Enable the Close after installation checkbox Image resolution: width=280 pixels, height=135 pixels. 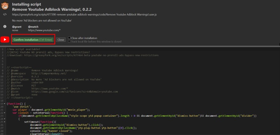[x=69, y=38]
